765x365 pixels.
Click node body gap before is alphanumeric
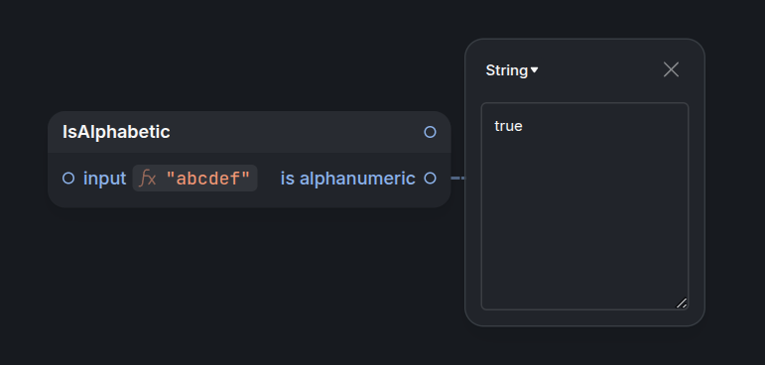tap(269, 179)
